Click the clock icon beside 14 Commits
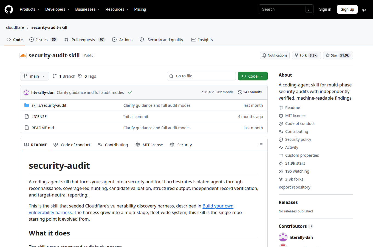 240,92
